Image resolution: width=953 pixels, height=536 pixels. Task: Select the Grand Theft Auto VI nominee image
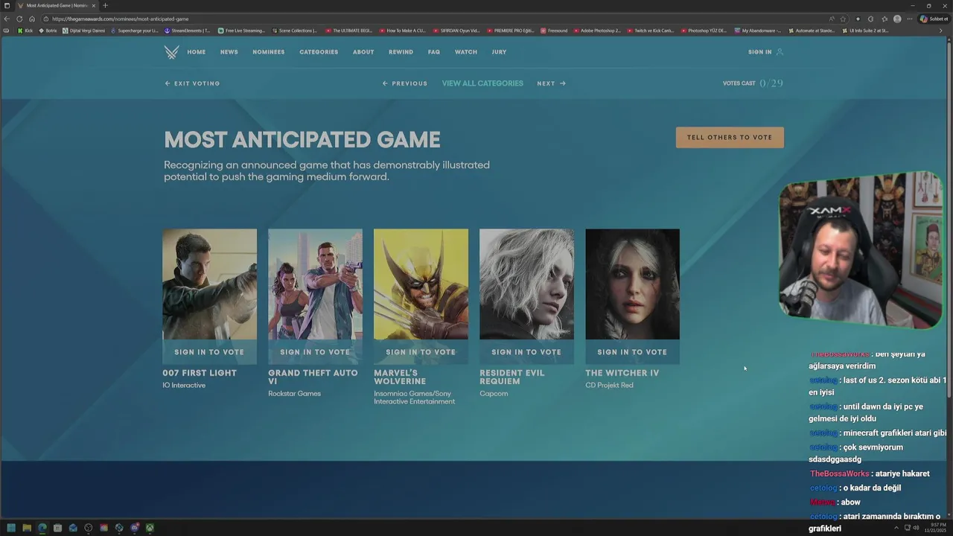pyautogui.click(x=316, y=284)
